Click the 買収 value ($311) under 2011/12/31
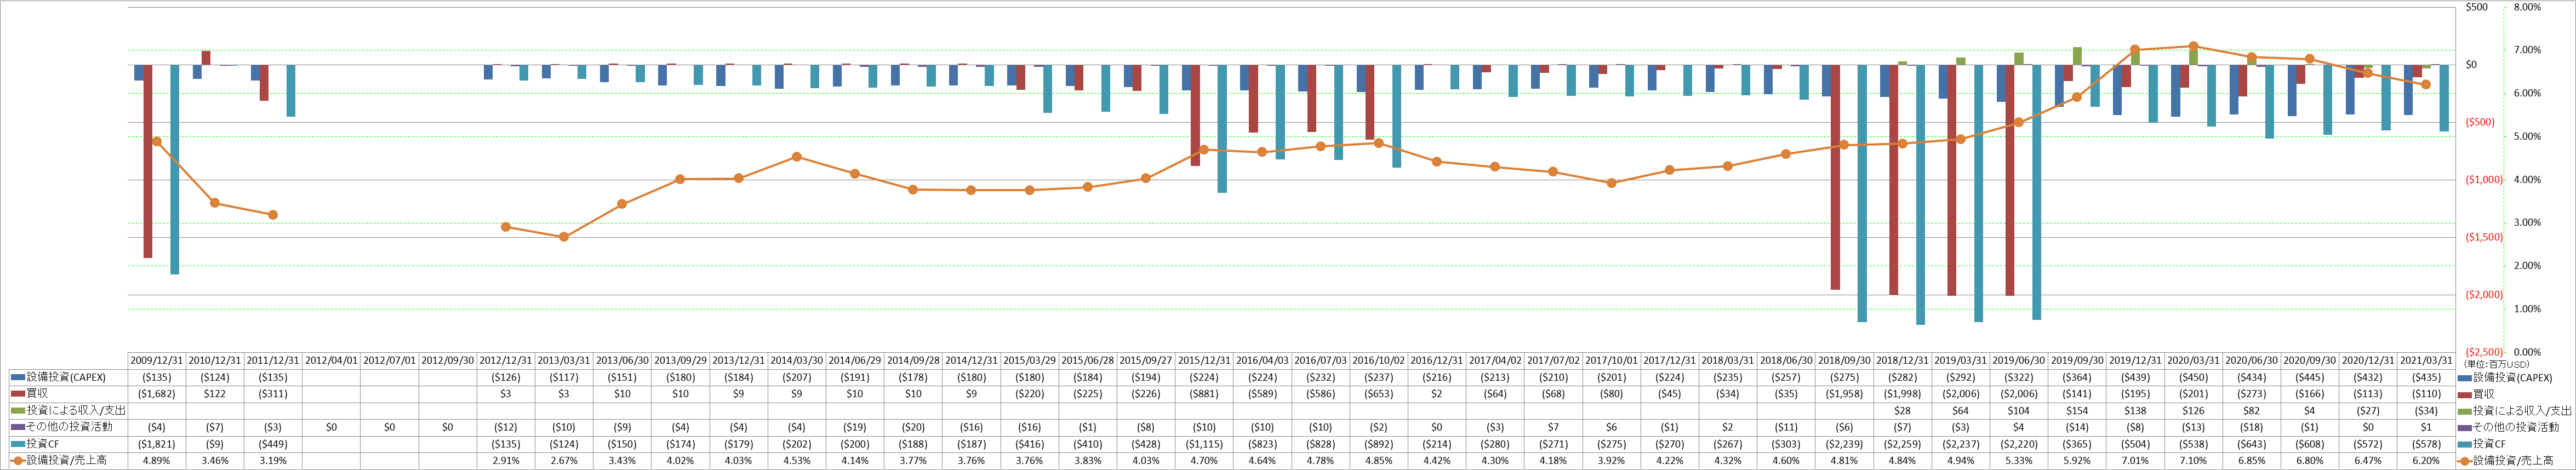 [x=273, y=394]
